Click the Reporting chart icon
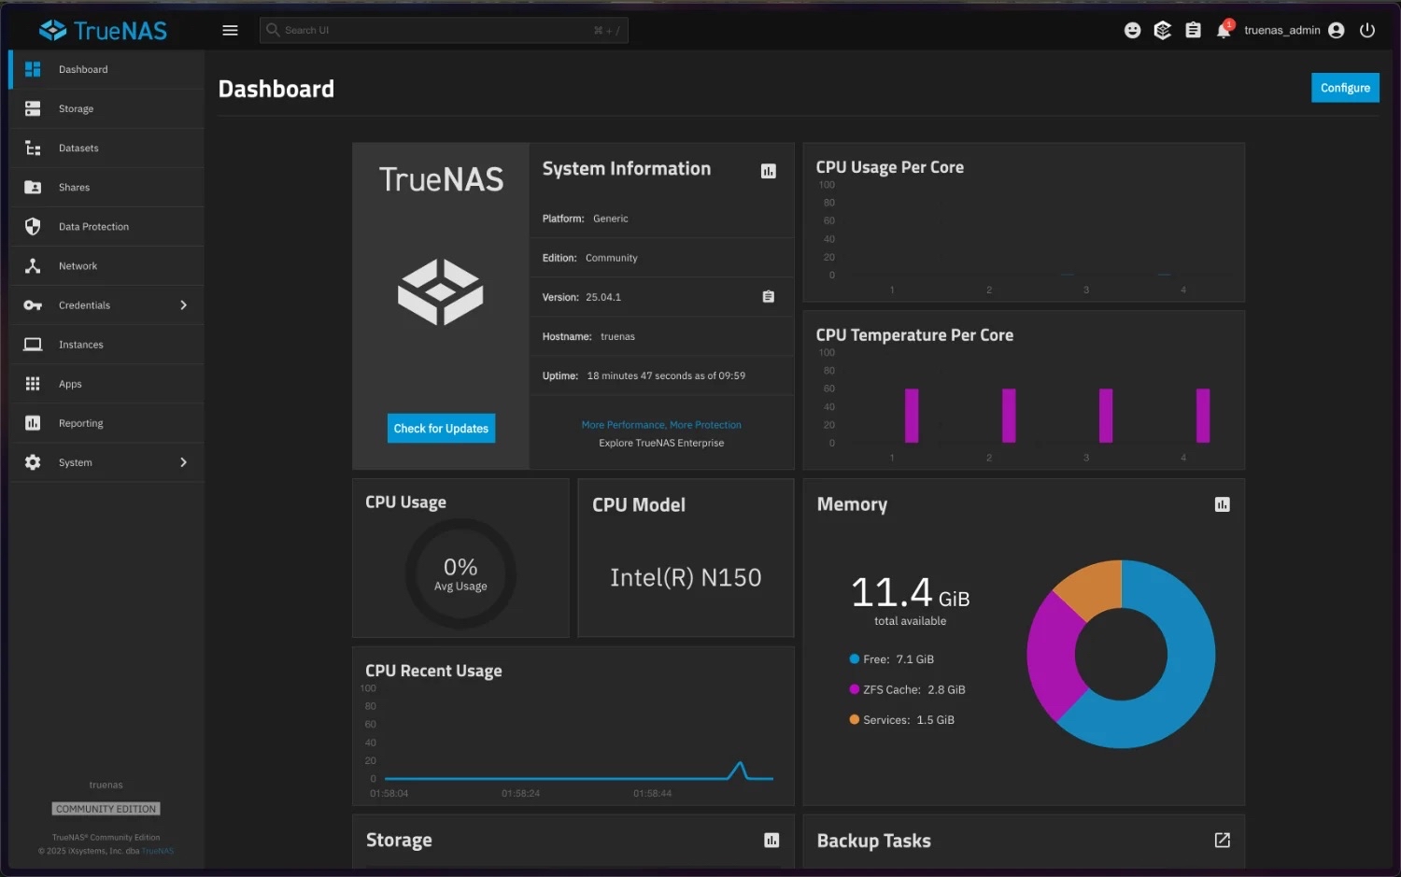 [x=33, y=423]
